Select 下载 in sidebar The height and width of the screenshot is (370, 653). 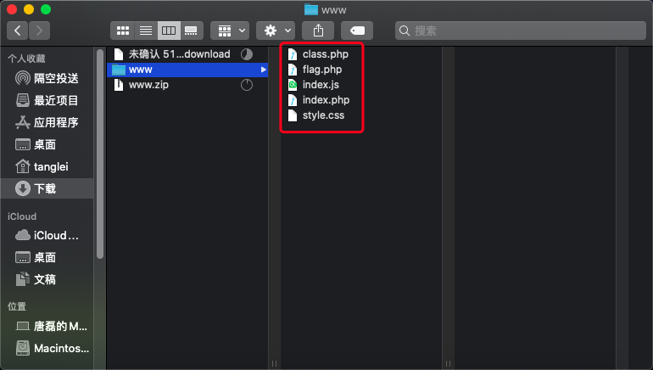coord(47,188)
